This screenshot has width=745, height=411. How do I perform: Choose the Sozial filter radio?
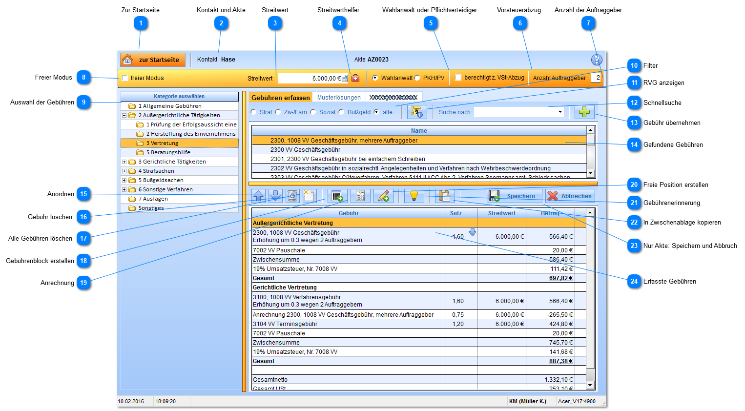[313, 112]
